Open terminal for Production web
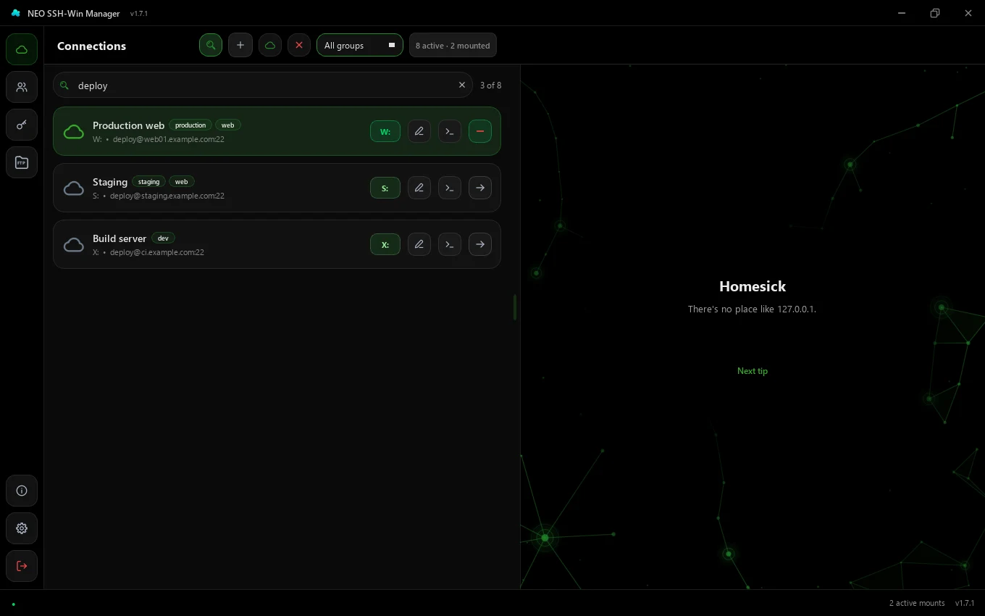The image size is (985, 616). pyautogui.click(x=450, y=131)
